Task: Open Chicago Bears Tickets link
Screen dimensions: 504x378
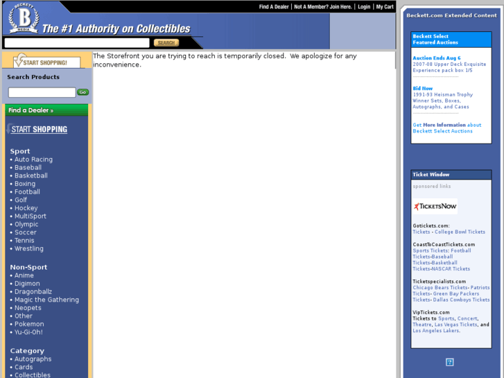Action: tap(440, 288)
